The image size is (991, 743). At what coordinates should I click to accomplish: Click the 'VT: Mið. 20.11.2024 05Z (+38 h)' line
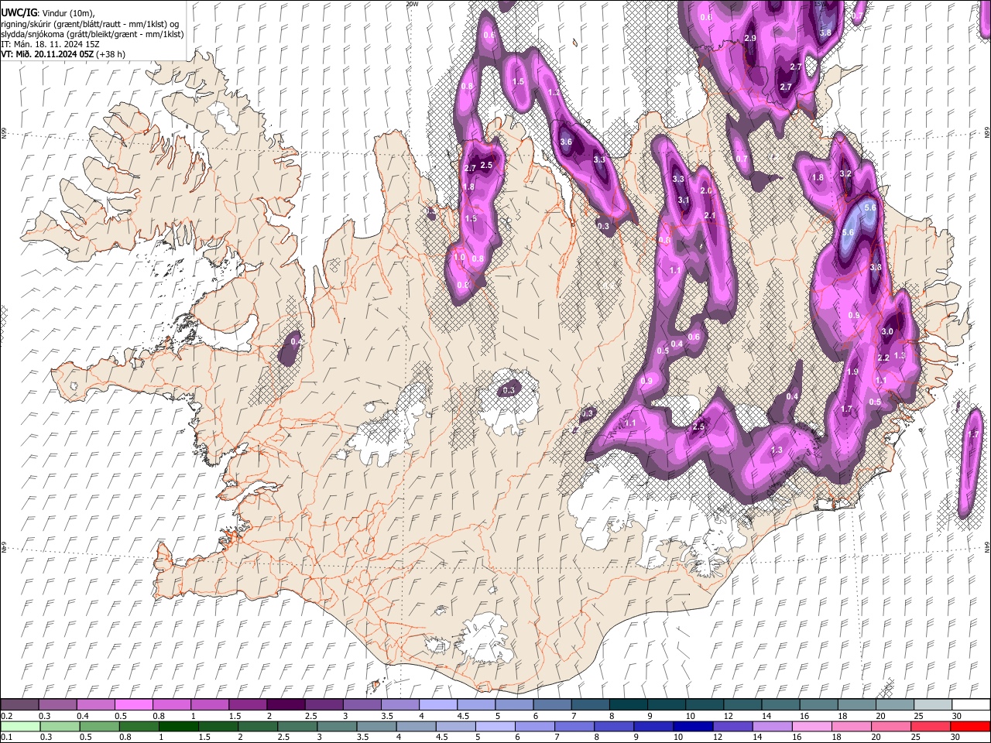[63, 54]
